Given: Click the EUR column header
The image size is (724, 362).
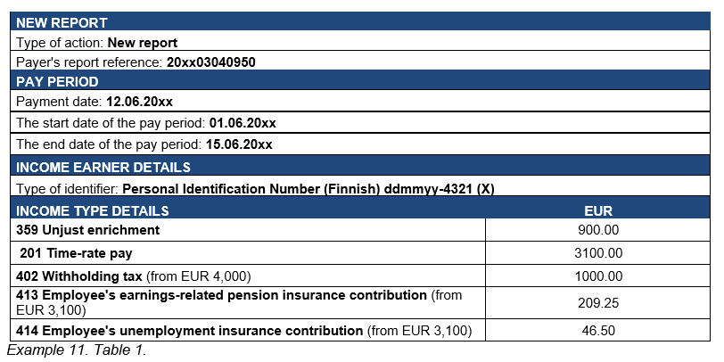Looking at the screenshot, I should [x=597, y=211].
